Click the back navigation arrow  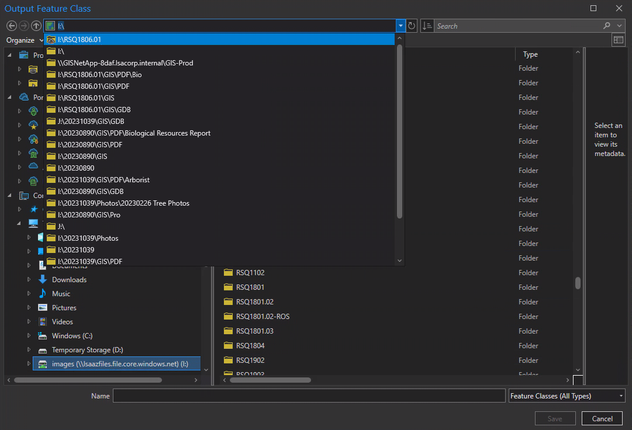(11, 26)
